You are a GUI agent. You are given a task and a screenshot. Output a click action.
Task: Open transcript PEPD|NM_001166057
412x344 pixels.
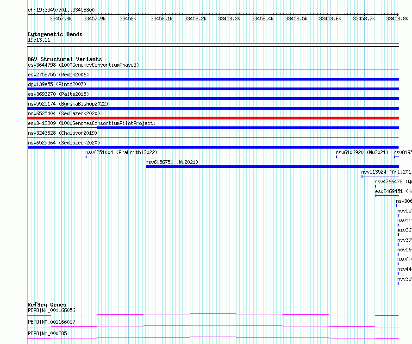[x=51, y=322]
